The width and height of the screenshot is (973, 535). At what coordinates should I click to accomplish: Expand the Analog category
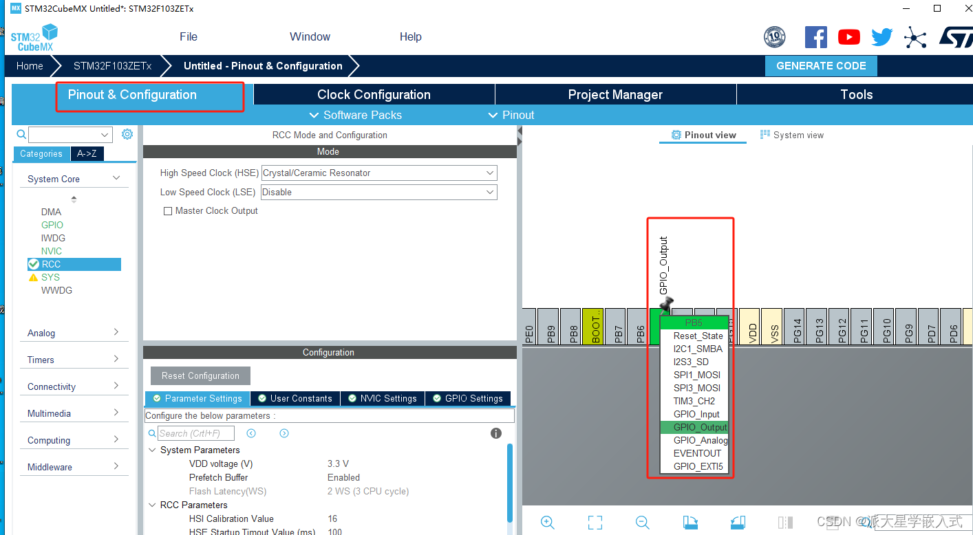coord(116,332)
